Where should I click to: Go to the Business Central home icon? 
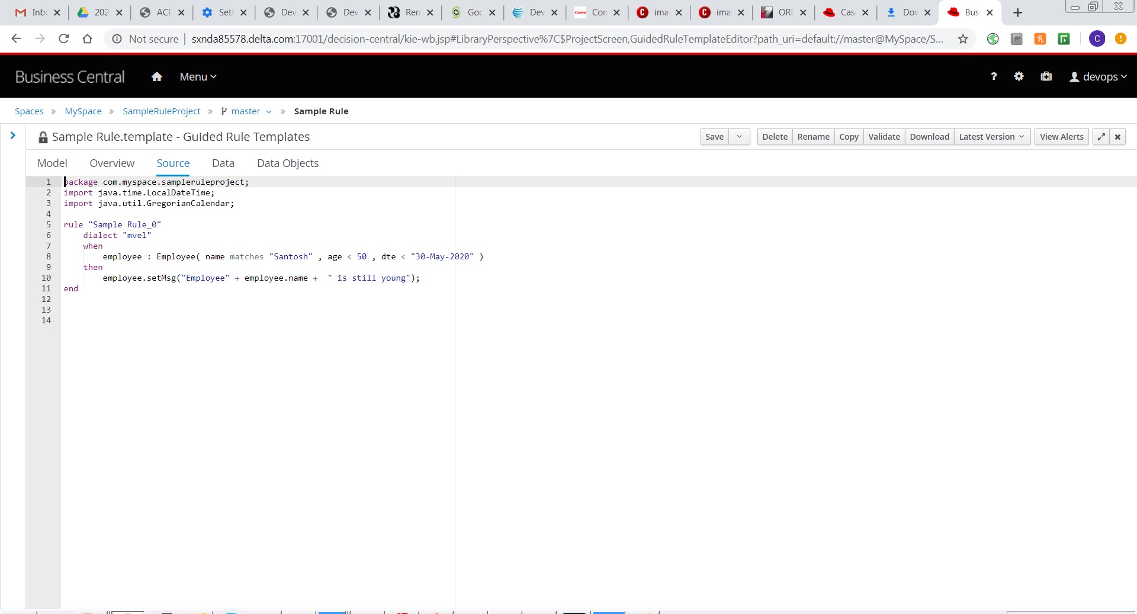click(x=157, y=76)
